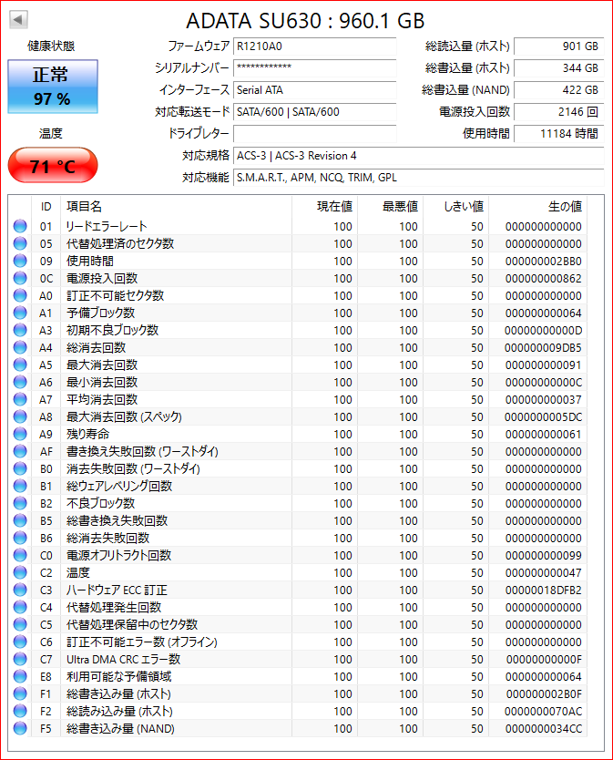Select status orb for ID C0 row
Viewport: 613px width, 760px height.
[20, 555]
